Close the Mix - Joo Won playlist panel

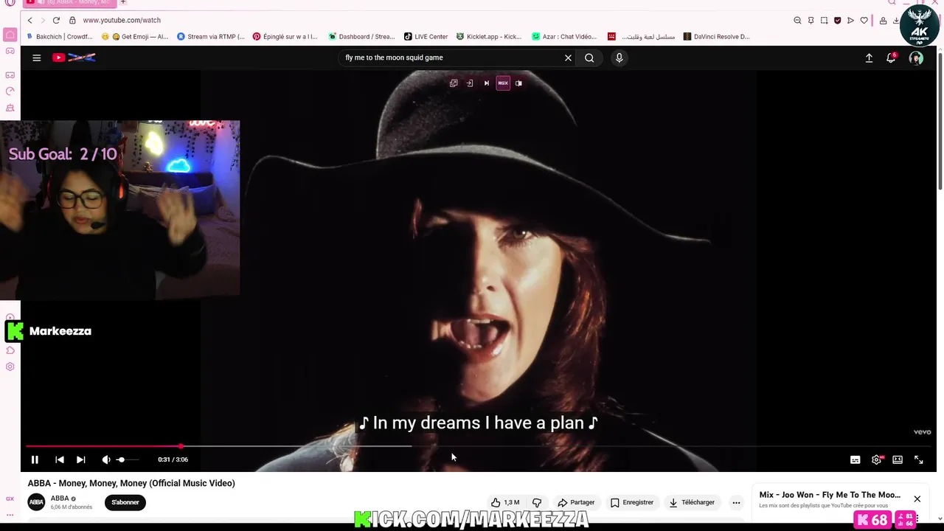pos(917,499)
